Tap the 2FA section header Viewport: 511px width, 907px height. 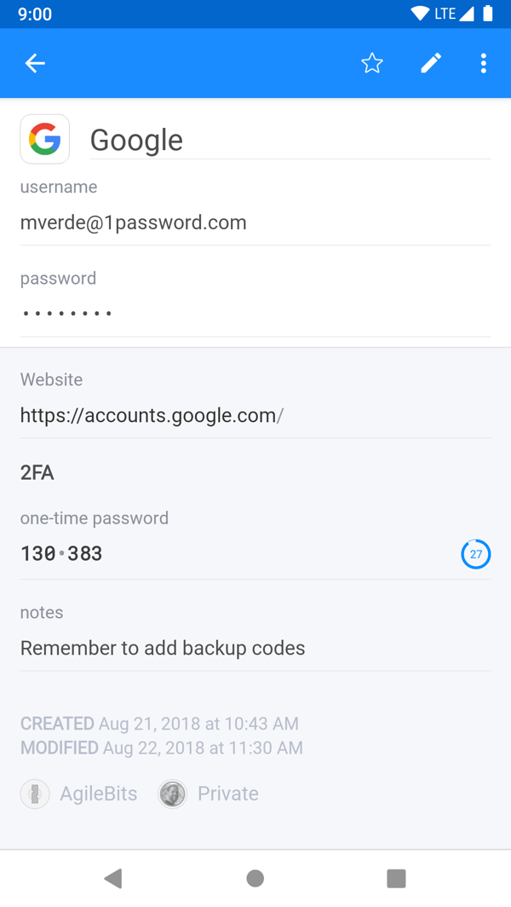point(37,471)
